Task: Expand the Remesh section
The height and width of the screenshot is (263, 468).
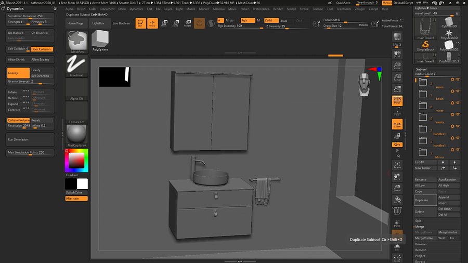Action: (x=421, y=250)
